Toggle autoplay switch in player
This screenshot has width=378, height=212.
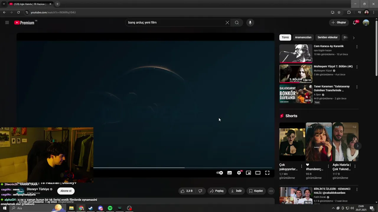[x=220, y=173]
